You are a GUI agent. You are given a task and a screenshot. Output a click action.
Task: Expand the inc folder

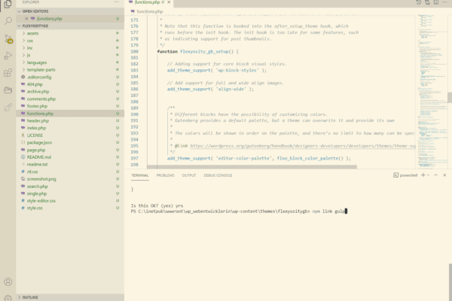coord(70,48)
